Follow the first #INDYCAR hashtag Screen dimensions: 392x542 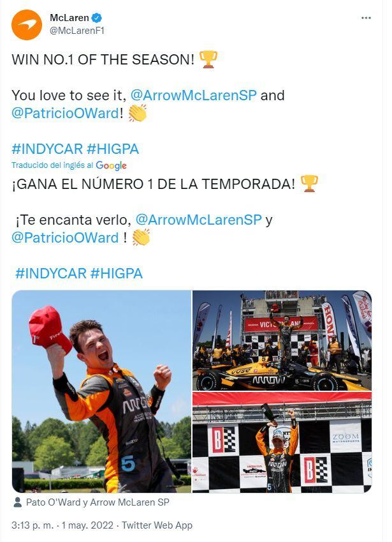click(x=47, y=149)
